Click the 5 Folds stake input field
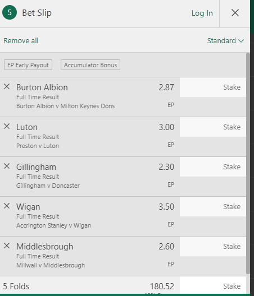This screenshot has height=296, width=254. pyautogui.click(x=213, y=285)
